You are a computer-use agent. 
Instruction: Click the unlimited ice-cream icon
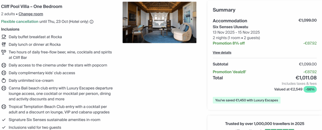click(x=4, y=80)
